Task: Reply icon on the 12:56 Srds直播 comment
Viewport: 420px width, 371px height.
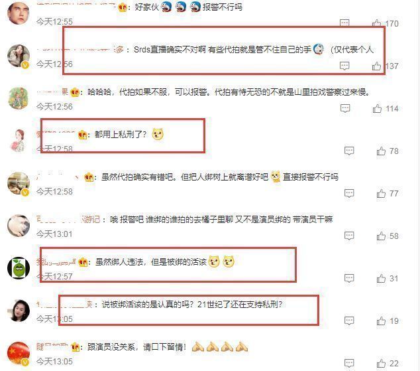Action: click(x=344, y=66)
